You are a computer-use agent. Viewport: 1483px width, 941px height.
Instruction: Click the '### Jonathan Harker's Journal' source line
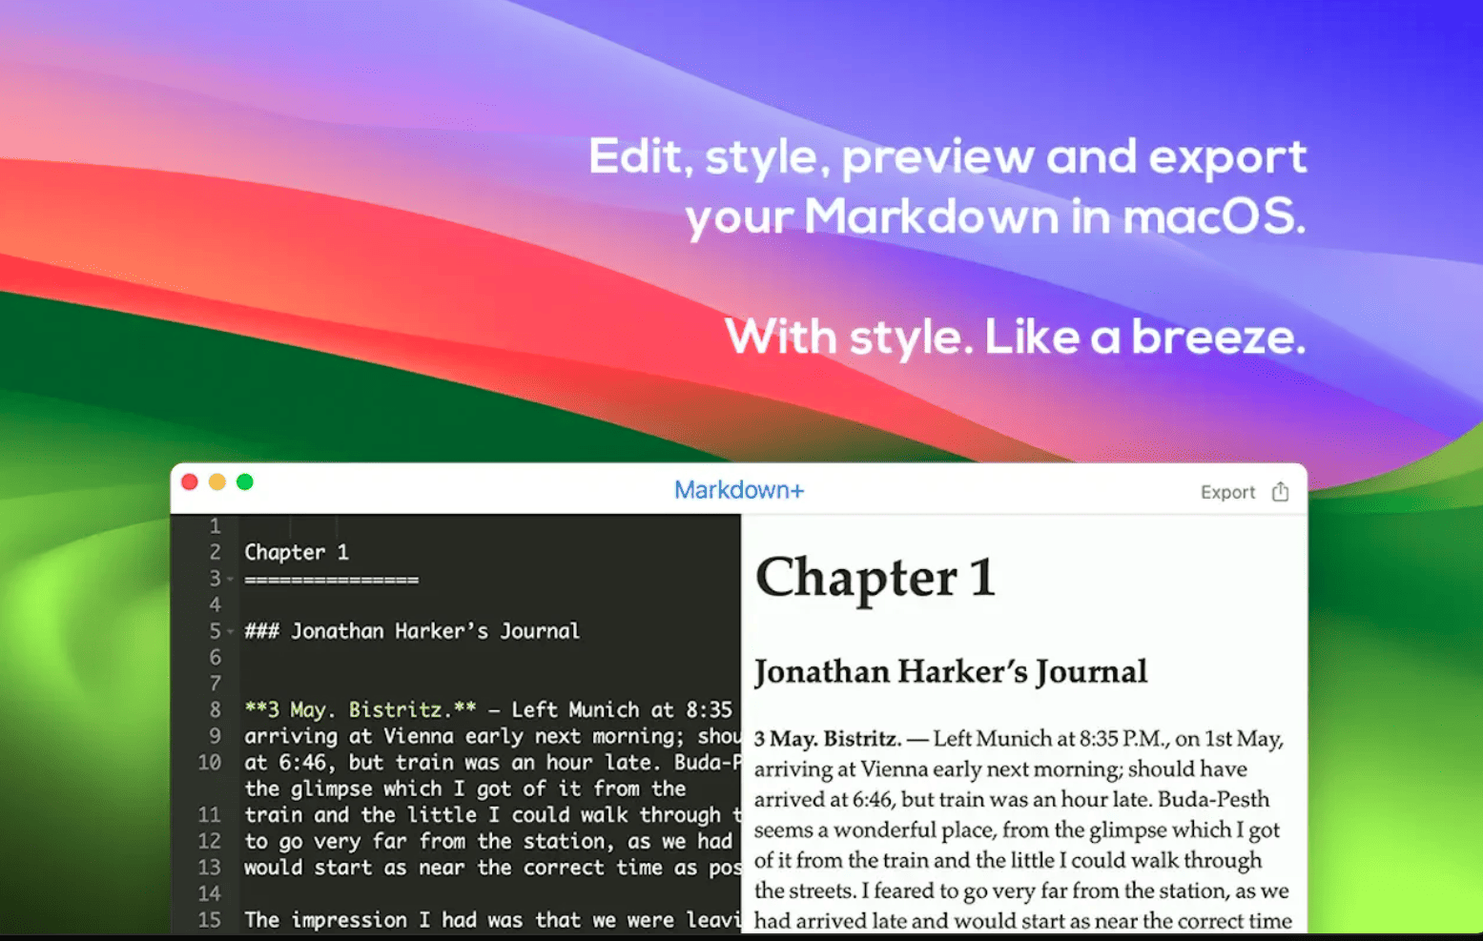click(412, 631)
